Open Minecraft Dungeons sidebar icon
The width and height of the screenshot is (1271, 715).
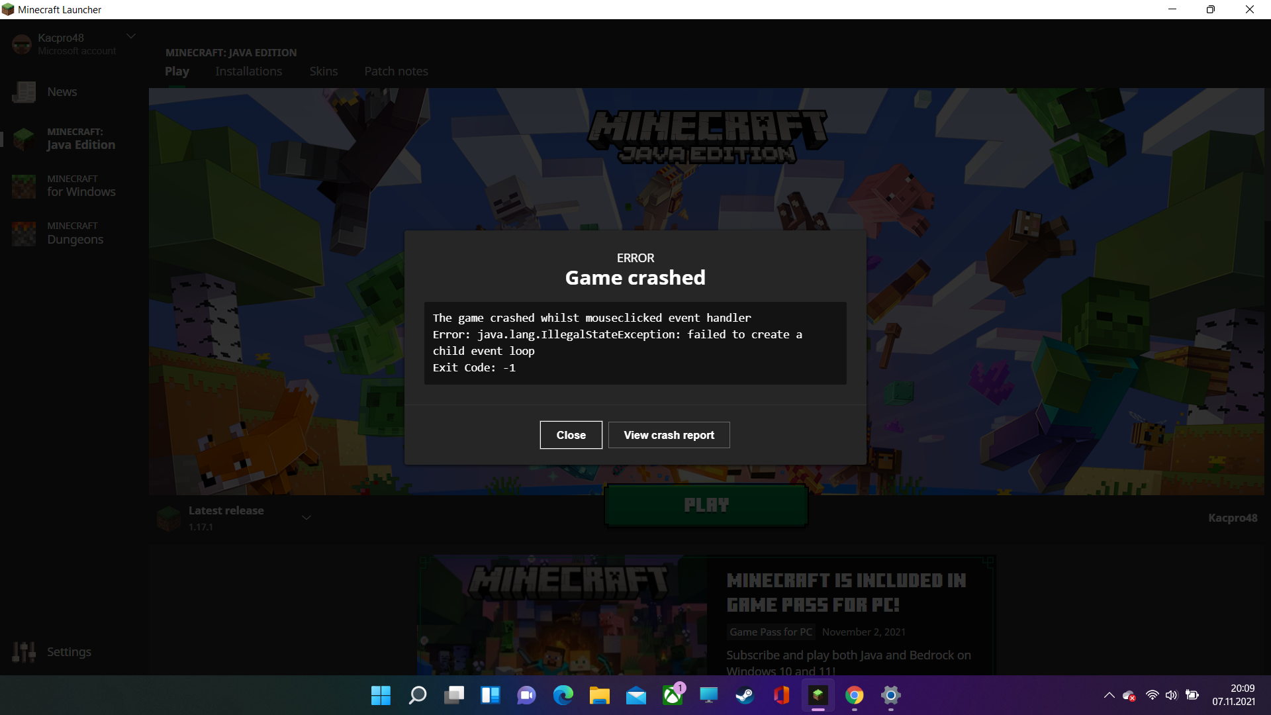coord(24,233)
